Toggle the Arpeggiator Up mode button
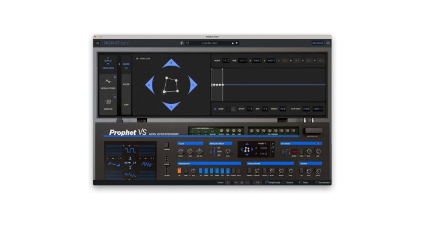Screen dimensions: 425x226 200,171
